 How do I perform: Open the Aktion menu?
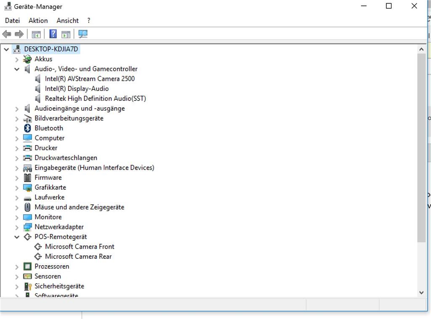38,21
